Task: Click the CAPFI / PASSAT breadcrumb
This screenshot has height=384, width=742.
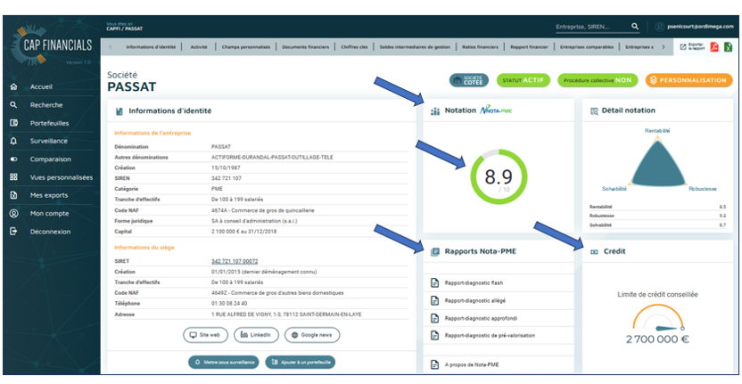Action: click(125, 29)
